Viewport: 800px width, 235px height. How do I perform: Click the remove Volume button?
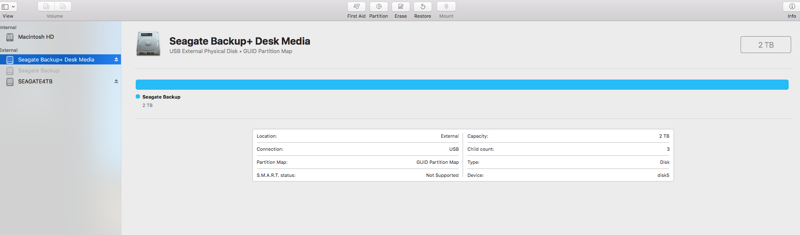click(63, 6)
